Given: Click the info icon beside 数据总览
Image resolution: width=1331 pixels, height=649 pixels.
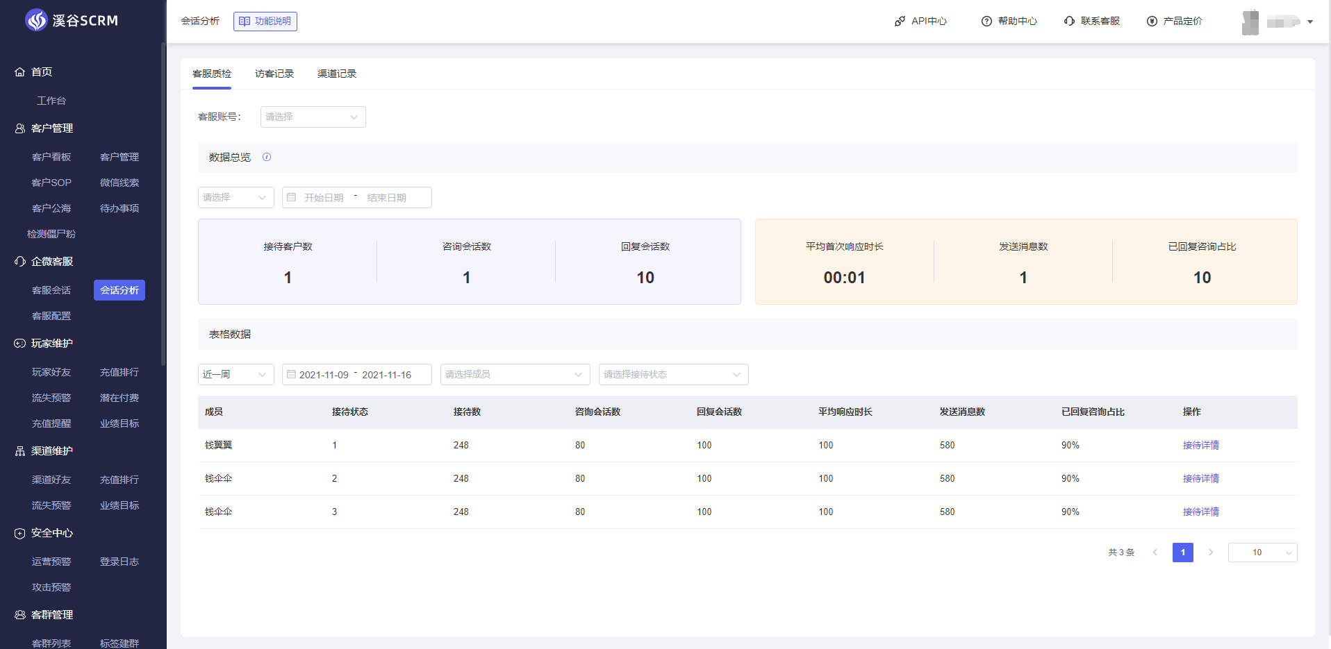Looking at the screenshot, I should coord(267,158).
